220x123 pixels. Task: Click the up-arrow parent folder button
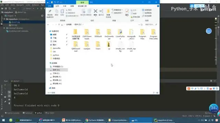59,25
